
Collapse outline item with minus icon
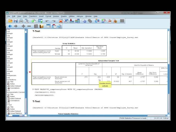click(x=29, y=26)
